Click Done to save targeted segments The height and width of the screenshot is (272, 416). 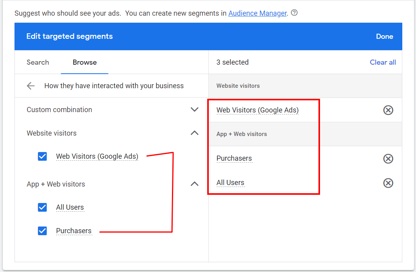tap(384, 36)
